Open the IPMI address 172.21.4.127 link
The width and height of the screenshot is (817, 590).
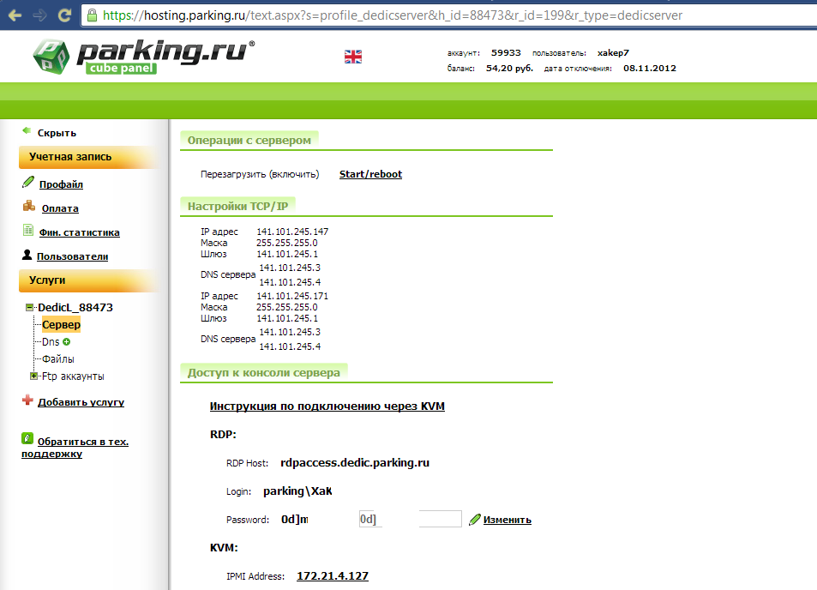(x=333, y=576)
